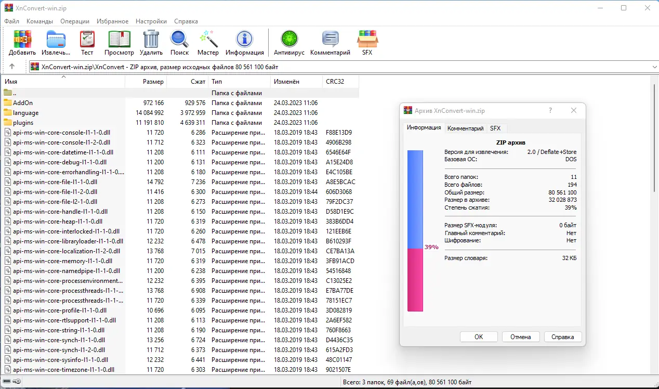659x389 pixels.
Task: Select the Информация dialog tab
Action: click(x=424, y=127)
